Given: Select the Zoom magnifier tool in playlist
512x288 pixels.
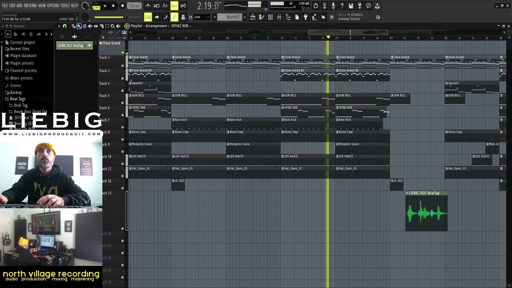Looking at the screenshot, I should pyautogui.click(x=112, y=26).
